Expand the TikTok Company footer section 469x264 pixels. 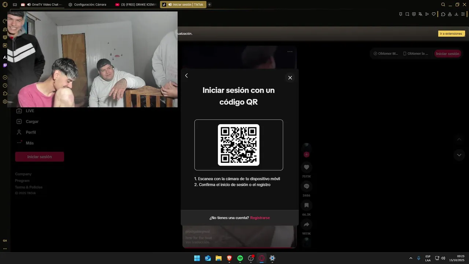pos(23,174)
